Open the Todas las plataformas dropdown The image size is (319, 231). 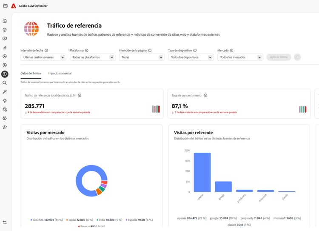[x=93, y=57]
